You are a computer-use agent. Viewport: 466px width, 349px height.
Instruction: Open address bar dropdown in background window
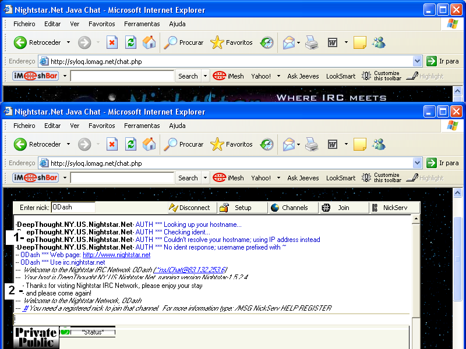click(x=417, y=61)
